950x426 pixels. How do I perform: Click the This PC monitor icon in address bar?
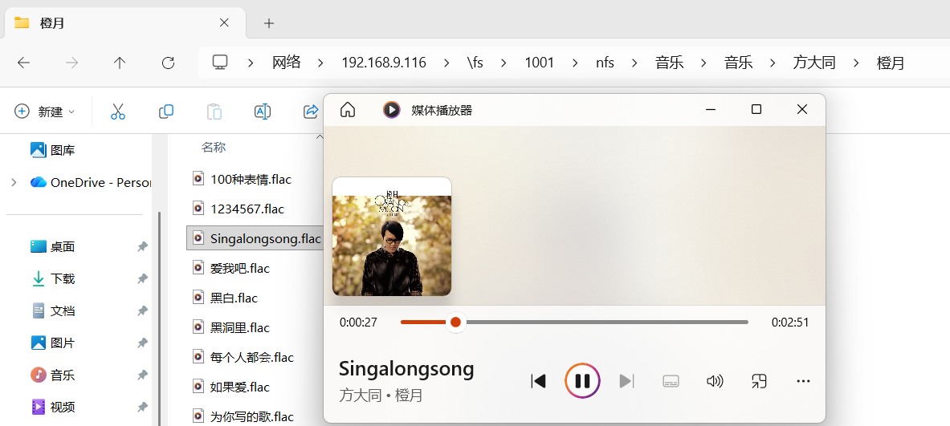click(220, 62)
